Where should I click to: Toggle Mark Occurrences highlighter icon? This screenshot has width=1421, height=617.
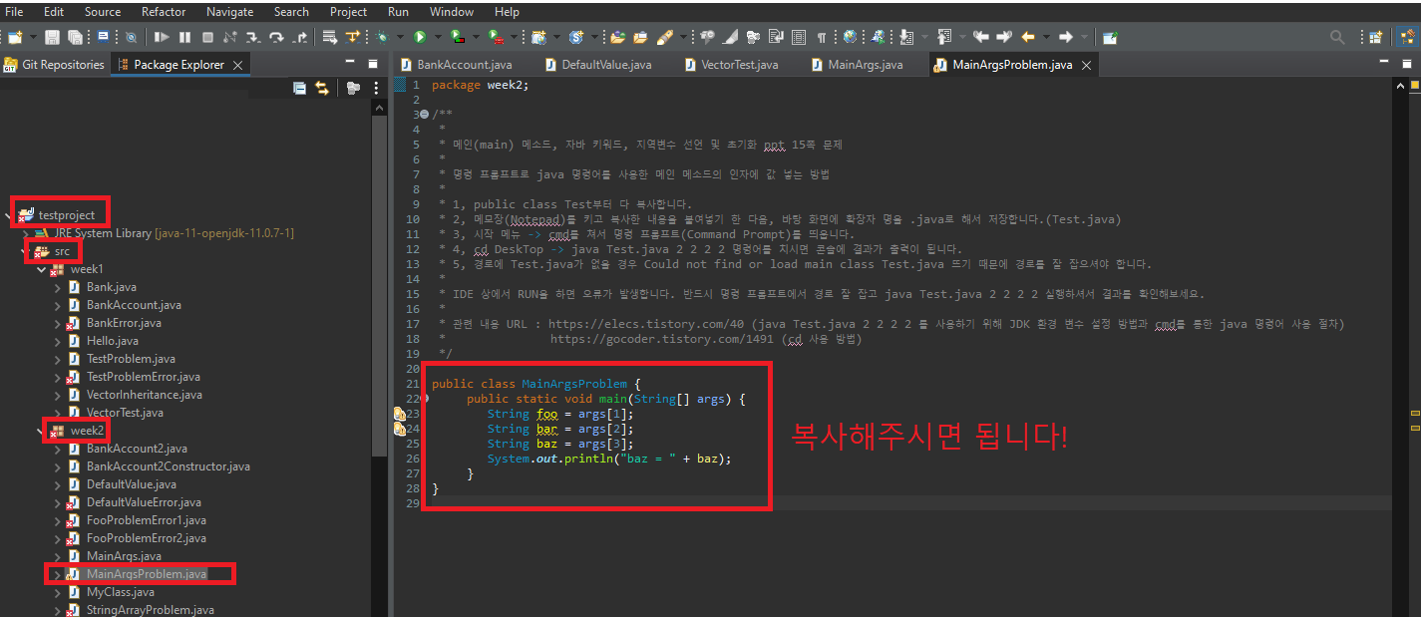(731, 37)
